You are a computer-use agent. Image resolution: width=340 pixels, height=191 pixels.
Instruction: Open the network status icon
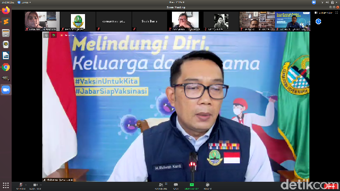[x=322, y=2]
